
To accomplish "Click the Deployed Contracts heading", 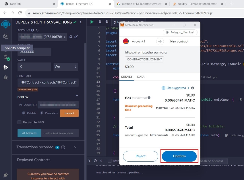I will [34, 160].
